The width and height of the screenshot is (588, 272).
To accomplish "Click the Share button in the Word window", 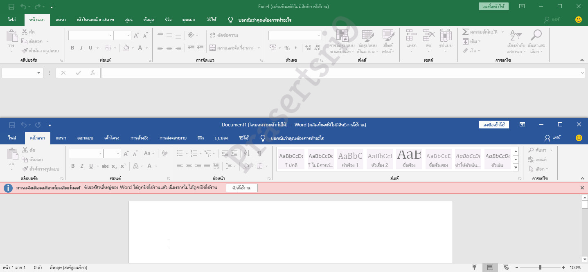I will coord(552,138).
